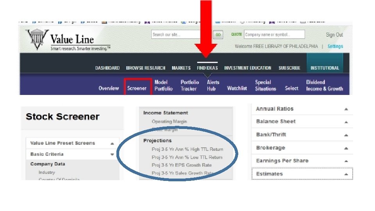Select Operating Margin under Income Statement
375x211 pixels.
pos(169,122)
